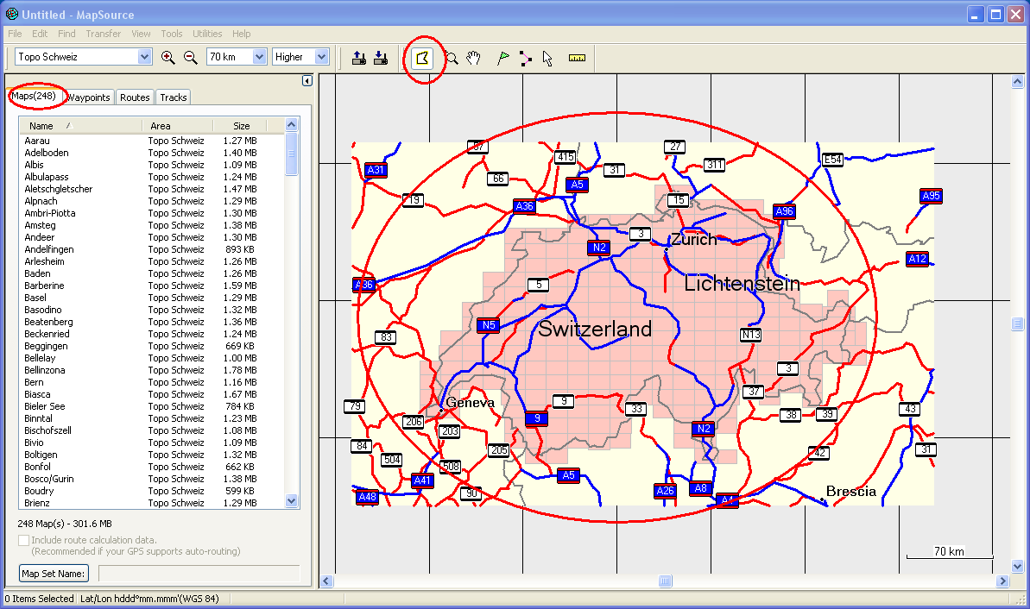Select the Brienz map row

(x=152, y=504)
